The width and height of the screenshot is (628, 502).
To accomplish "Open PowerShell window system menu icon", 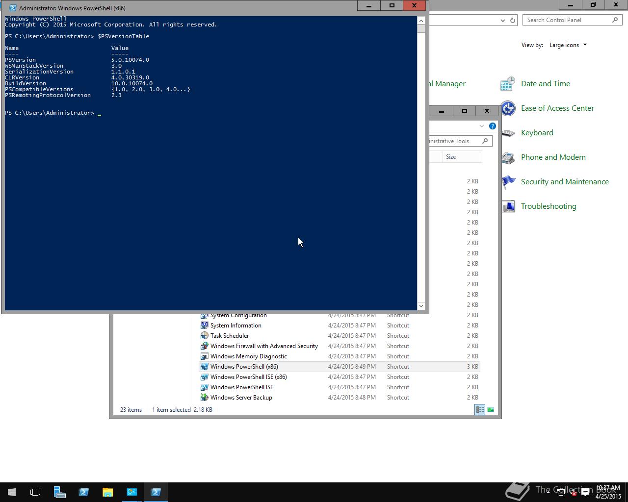I will point(12,8).
